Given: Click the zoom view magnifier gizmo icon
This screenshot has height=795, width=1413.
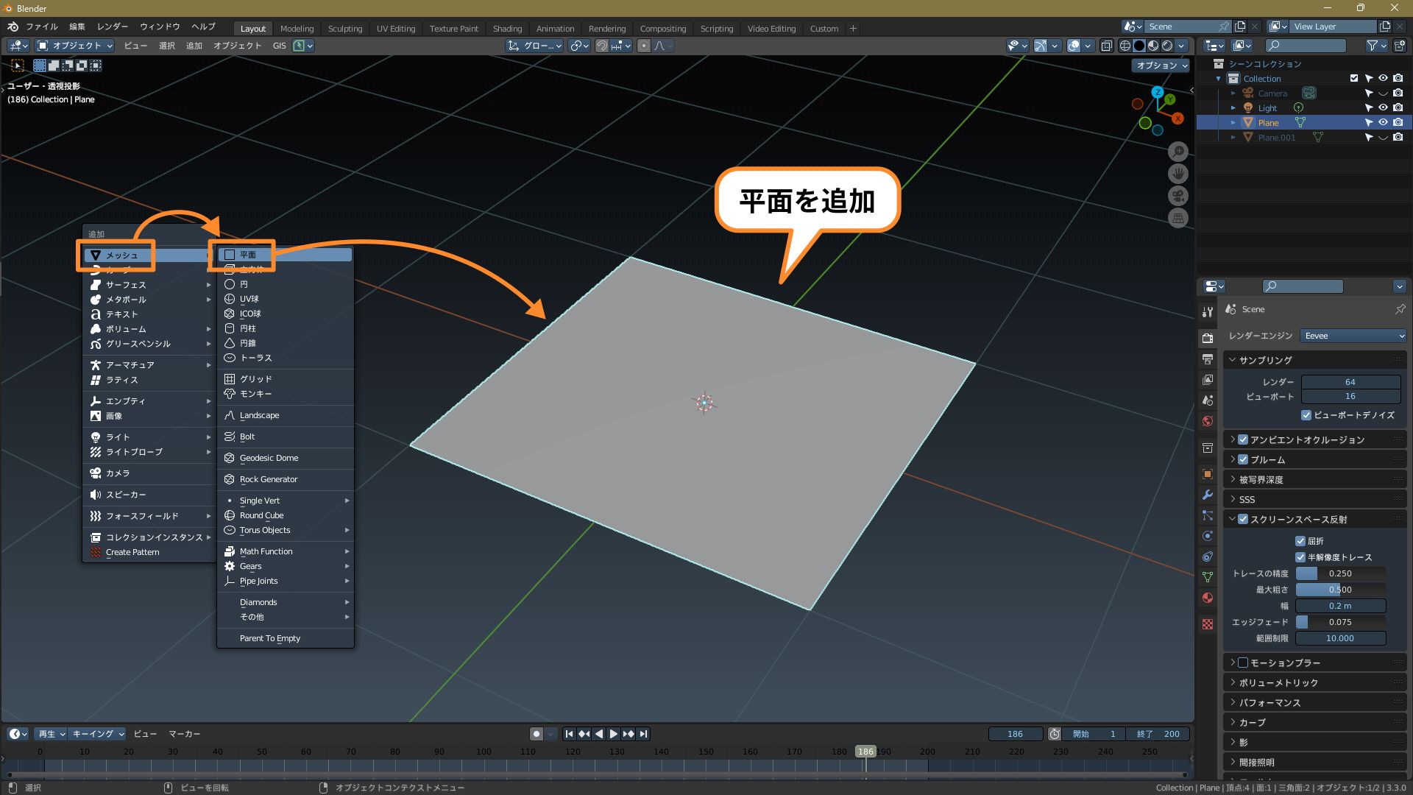Looking at the screenshot, I should pyautogui.click(x=1178, y=152).
